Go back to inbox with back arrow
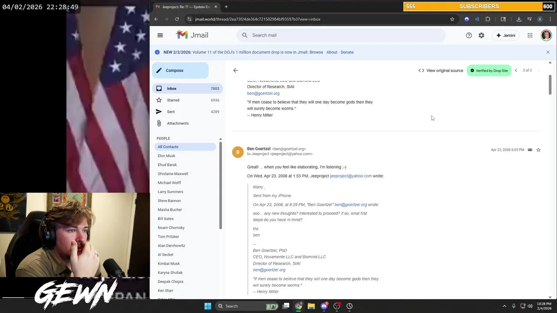 point(235,70)
